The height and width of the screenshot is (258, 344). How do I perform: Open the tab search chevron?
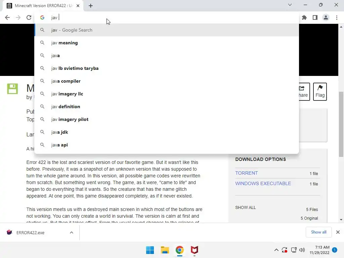tap(290, 5)
